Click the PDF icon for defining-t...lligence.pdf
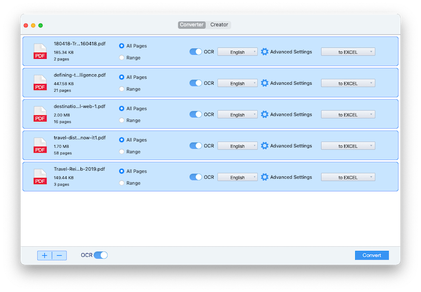421x292 pixels. (40, 83)
